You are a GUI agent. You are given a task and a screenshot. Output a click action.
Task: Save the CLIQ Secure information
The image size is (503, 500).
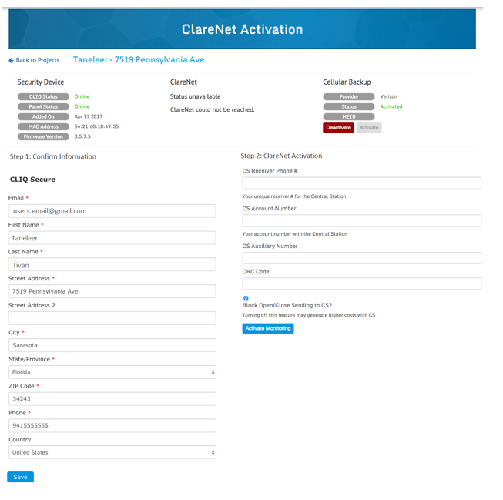click(20, 477)
